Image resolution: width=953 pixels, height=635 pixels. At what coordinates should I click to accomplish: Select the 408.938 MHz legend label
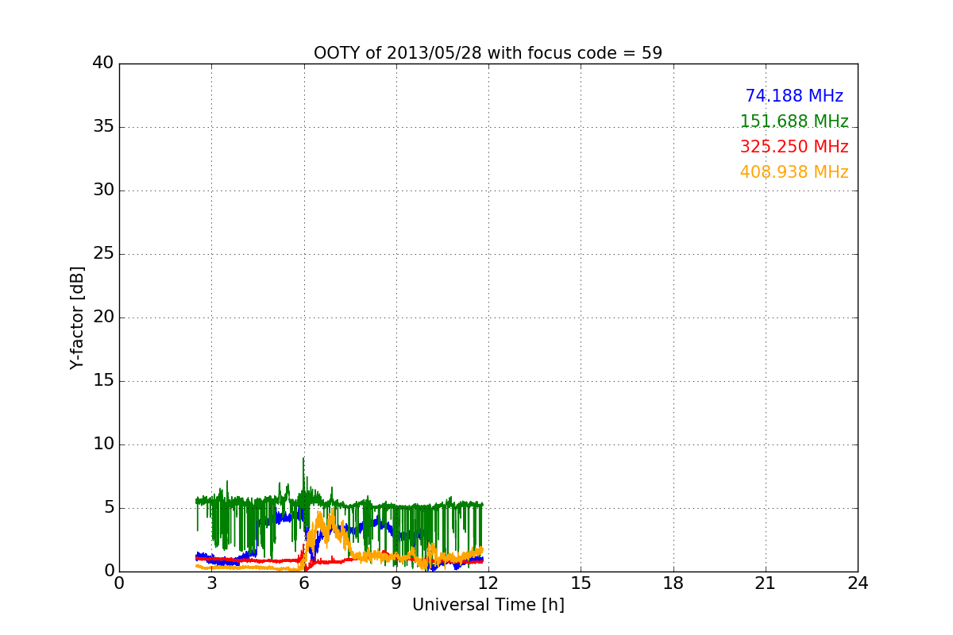point(794,172)
